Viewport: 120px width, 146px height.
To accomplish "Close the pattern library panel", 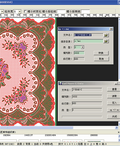I will tap(119, 132).
